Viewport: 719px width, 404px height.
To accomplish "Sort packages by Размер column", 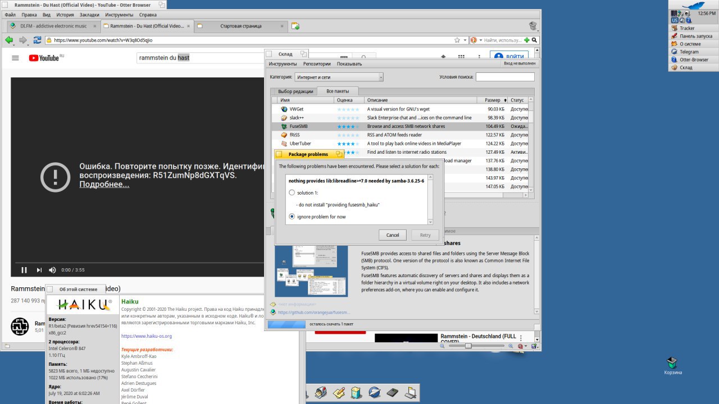I will tap(493, 100).
